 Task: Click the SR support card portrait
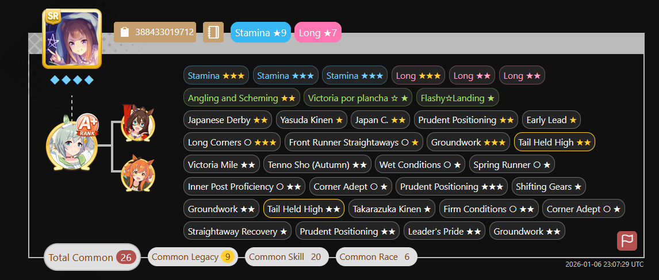click(x=72, y=39)
